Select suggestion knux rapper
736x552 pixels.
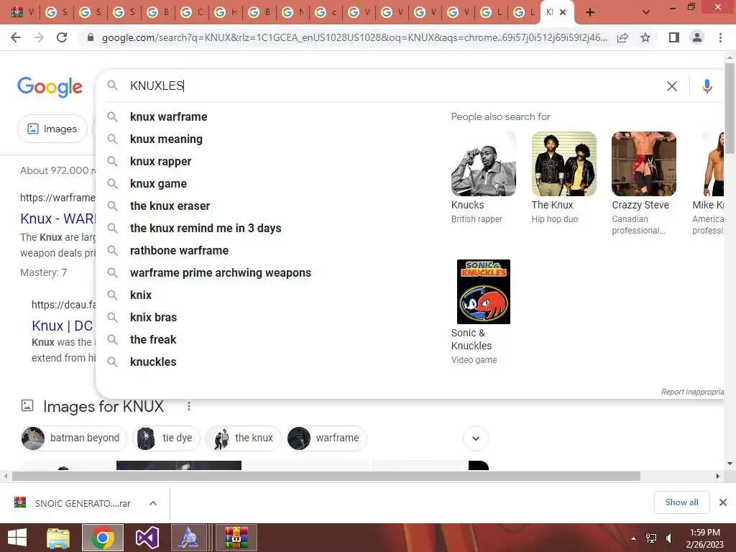point(160,162)
